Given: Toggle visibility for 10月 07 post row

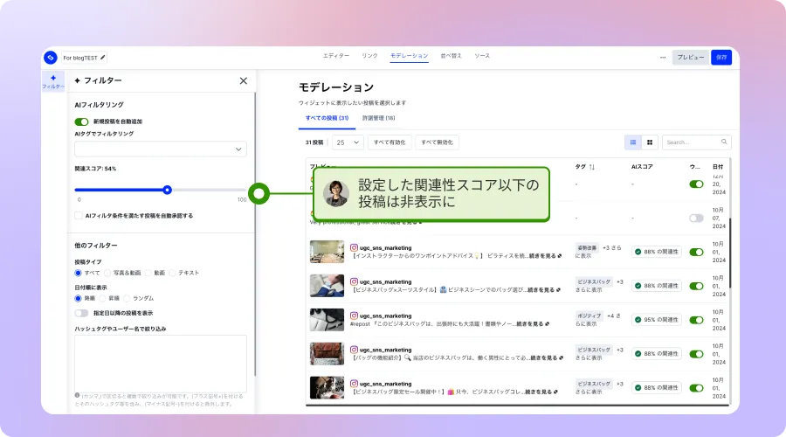Looking at the screenshot, I should tap(696, 218).
